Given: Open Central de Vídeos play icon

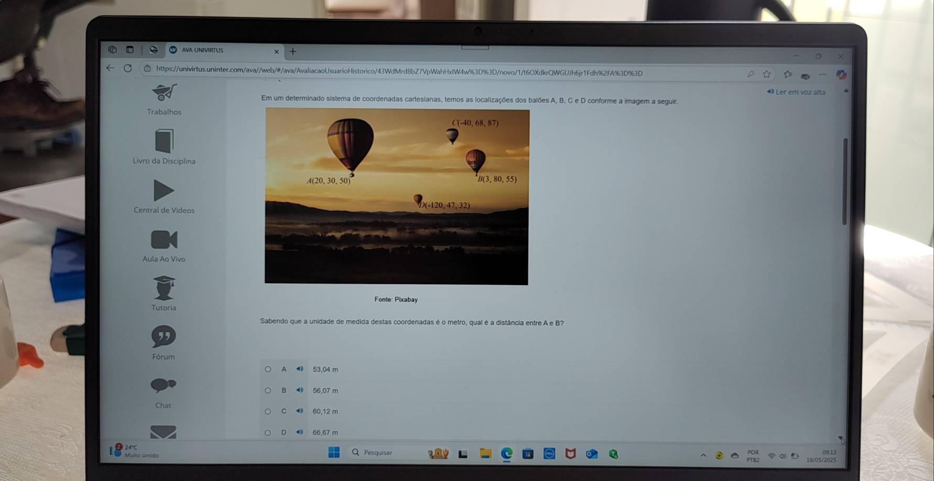Looking at the screenshot, I should [164, 190].
